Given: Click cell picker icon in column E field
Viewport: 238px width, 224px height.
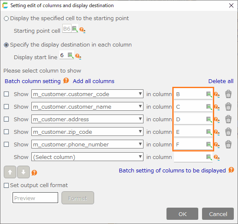Looking at the screenshot, I should point(209,132).
